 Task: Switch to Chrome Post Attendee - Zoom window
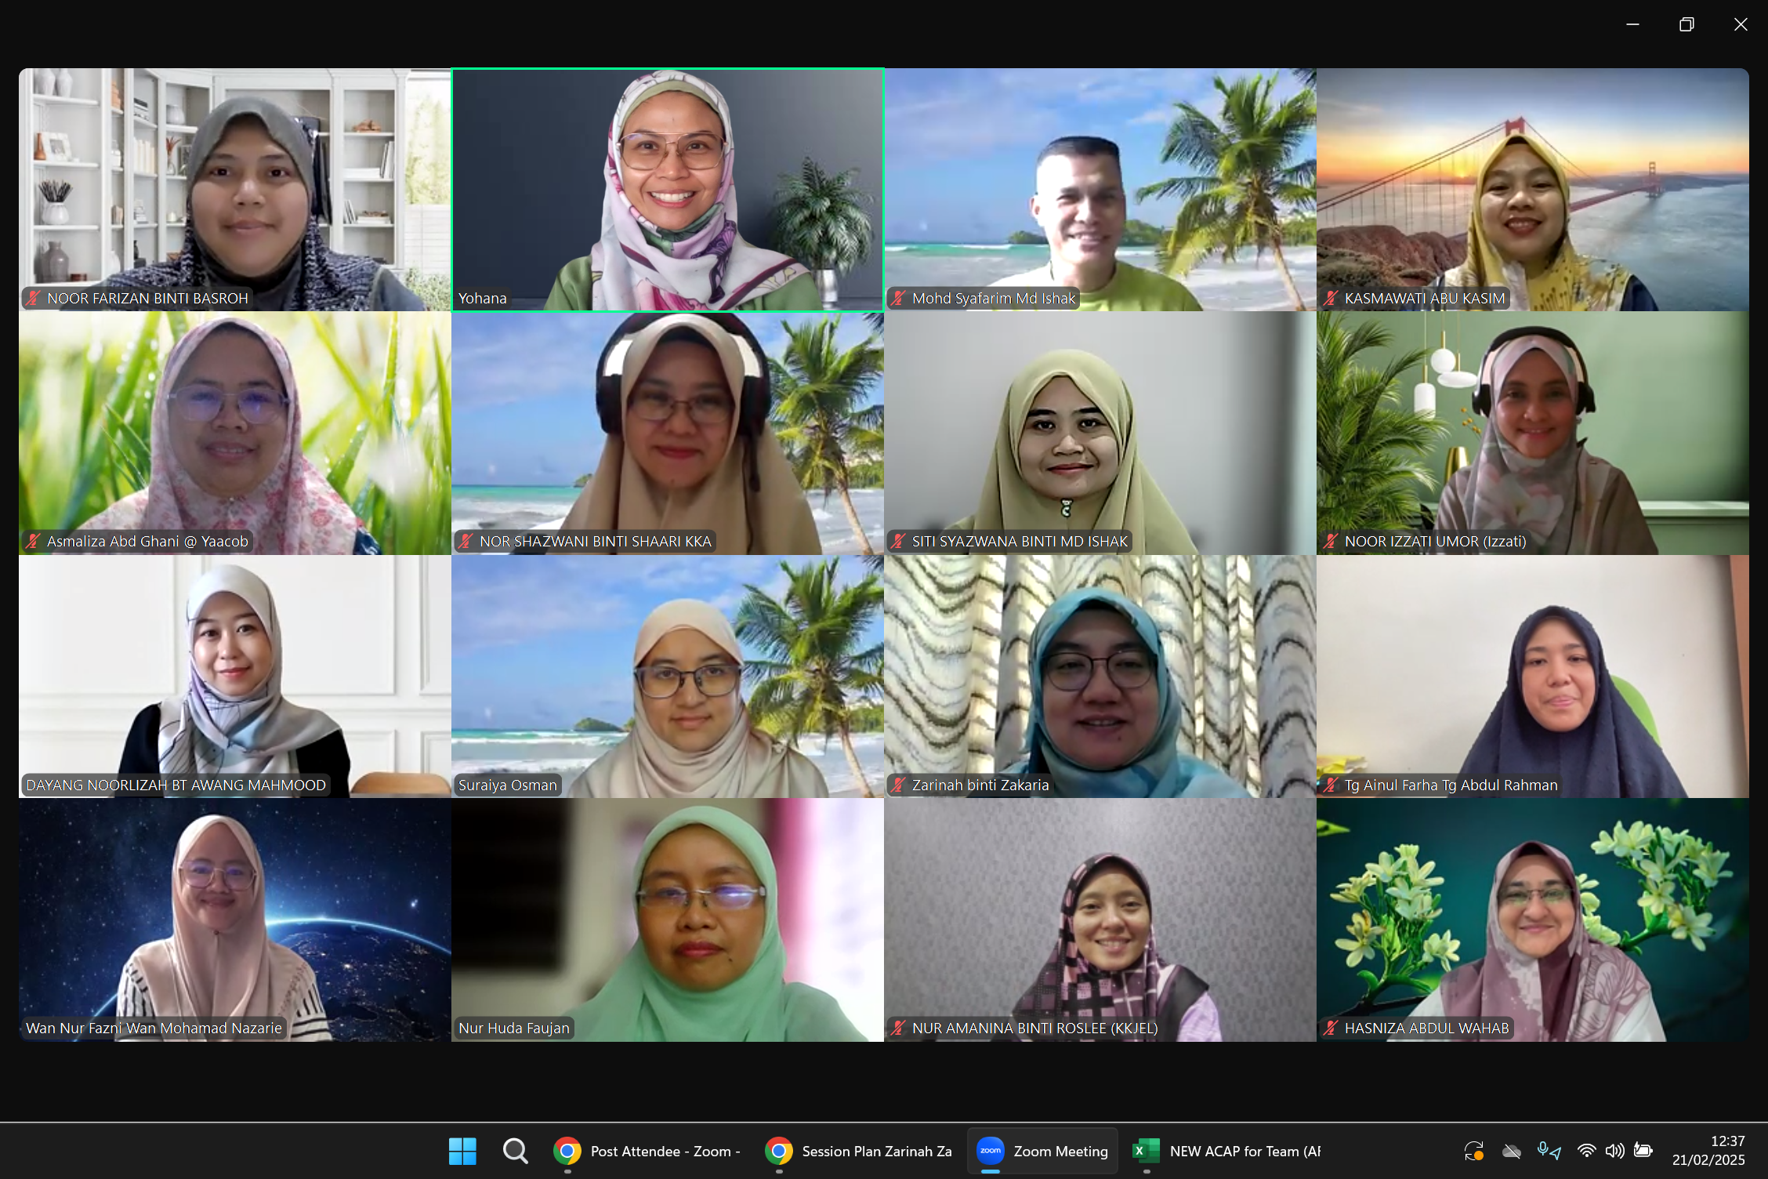[x=648, y=1151]
